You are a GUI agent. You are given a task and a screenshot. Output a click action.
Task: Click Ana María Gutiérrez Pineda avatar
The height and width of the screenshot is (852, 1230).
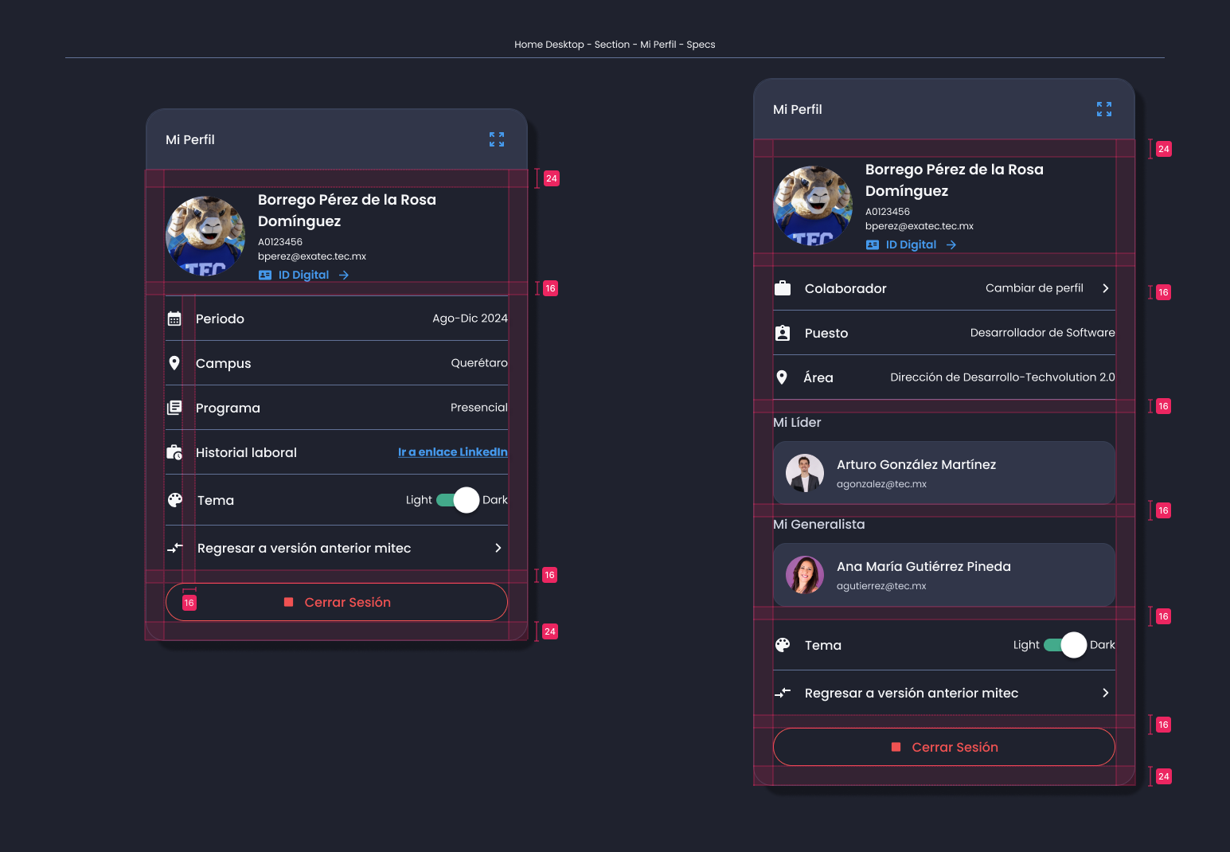pos(805,575)
